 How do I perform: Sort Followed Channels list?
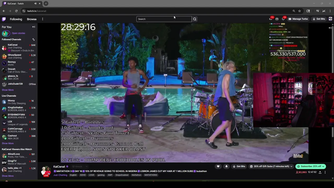coord(33,39)
